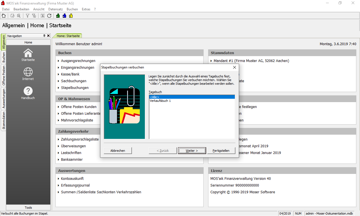Click the Fertigstellen button
The width and height of the screenshot is (360, 216).
221,151
